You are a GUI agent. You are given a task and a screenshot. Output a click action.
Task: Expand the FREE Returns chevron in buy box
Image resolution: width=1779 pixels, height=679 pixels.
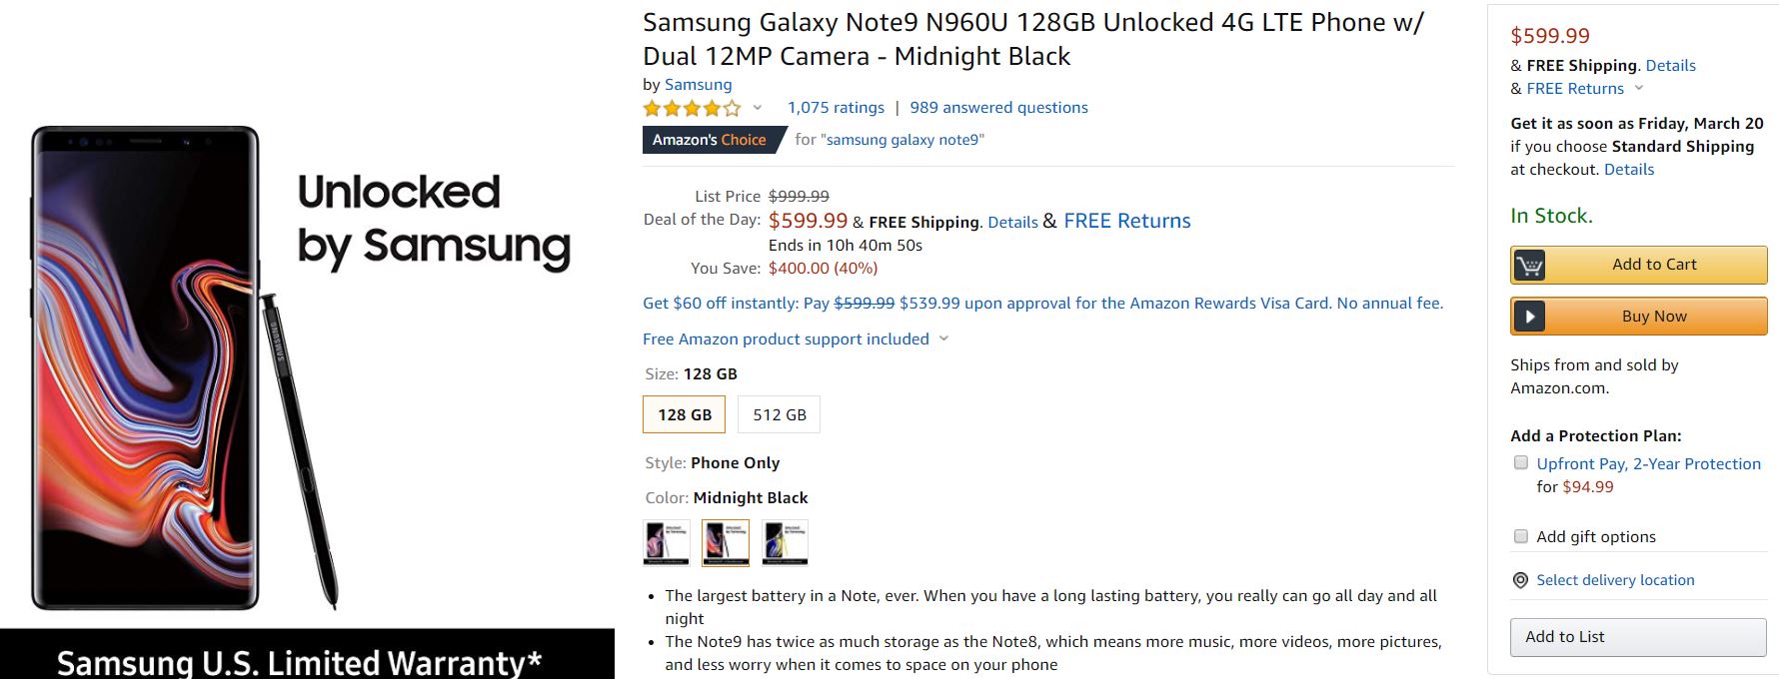(1639, 88)
